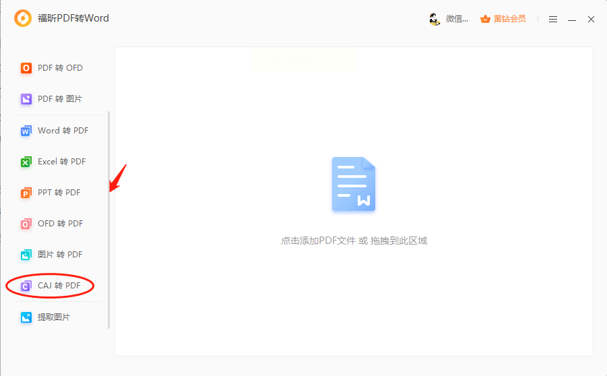Click the CAJ 转 PDF purple C icon
The height and width of the screenshot is (376, 607).
[26, 286]
